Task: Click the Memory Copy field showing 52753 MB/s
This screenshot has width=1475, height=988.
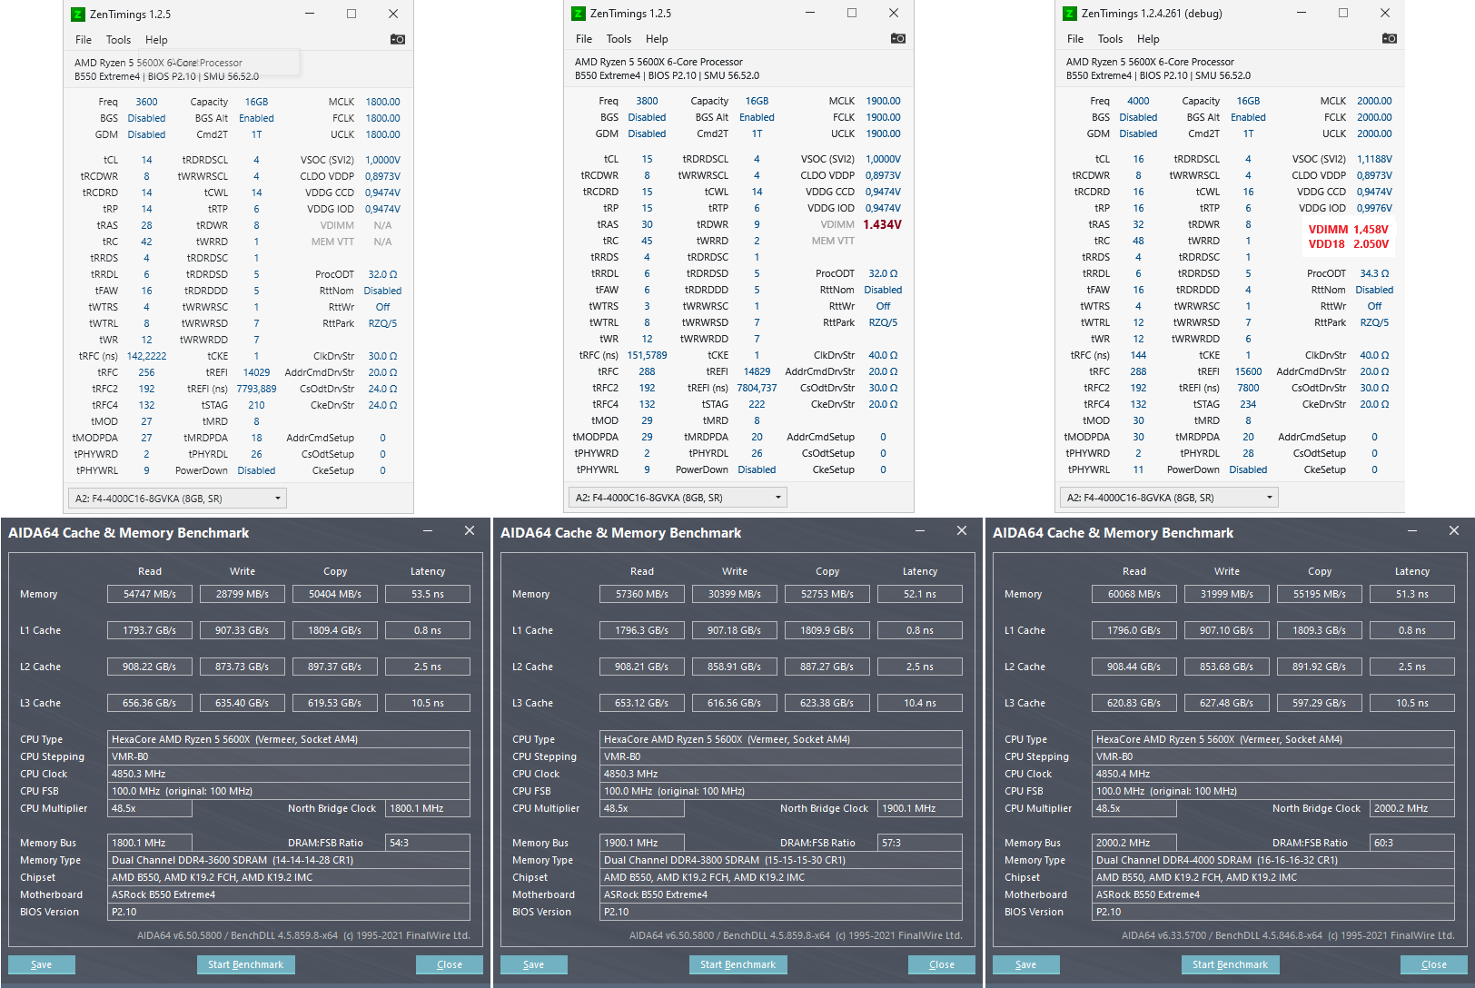Action: 827,594
